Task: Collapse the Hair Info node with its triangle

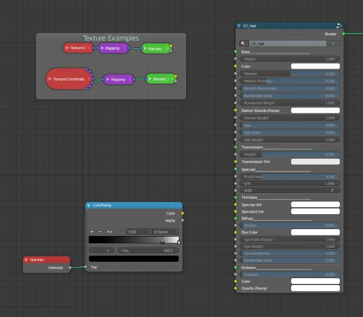Action: point(26,260)
